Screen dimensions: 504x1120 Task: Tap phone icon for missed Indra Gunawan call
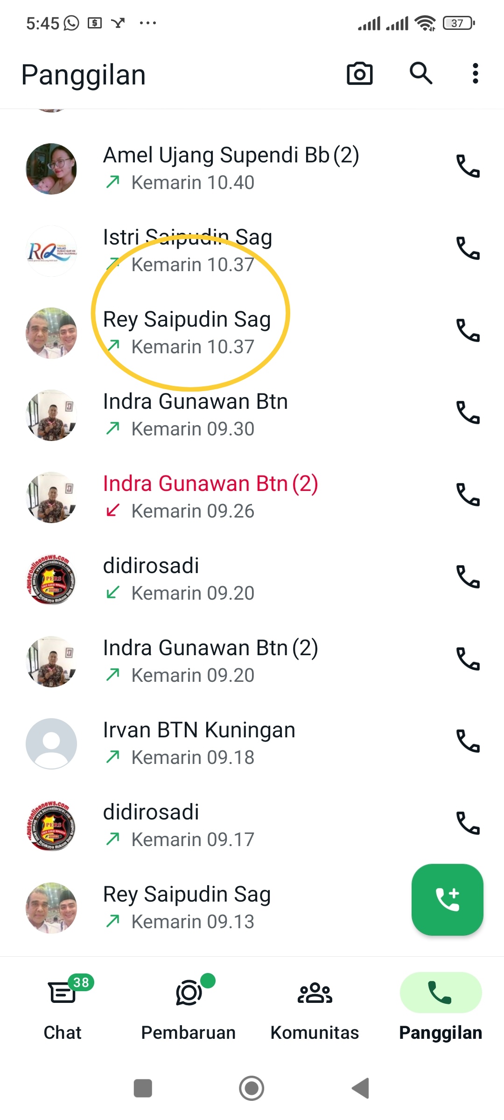click(x=468, y=495)
